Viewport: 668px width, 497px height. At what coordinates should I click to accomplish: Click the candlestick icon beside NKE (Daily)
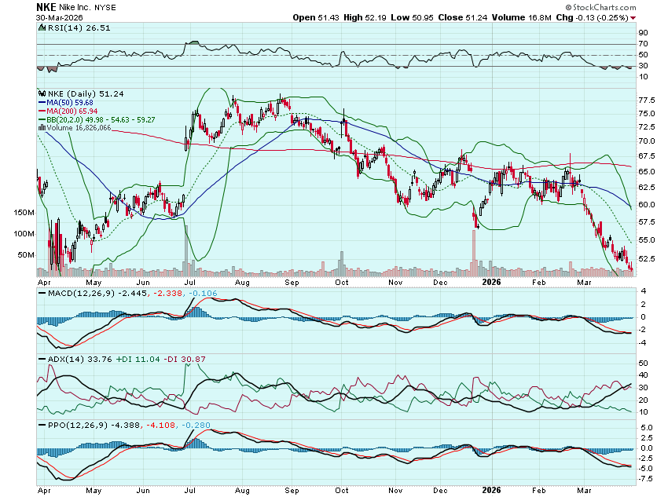40,93
